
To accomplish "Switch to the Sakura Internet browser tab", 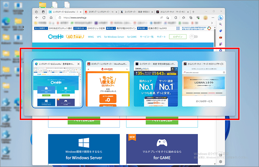I will pyautogui.click(x=173, y=12).
